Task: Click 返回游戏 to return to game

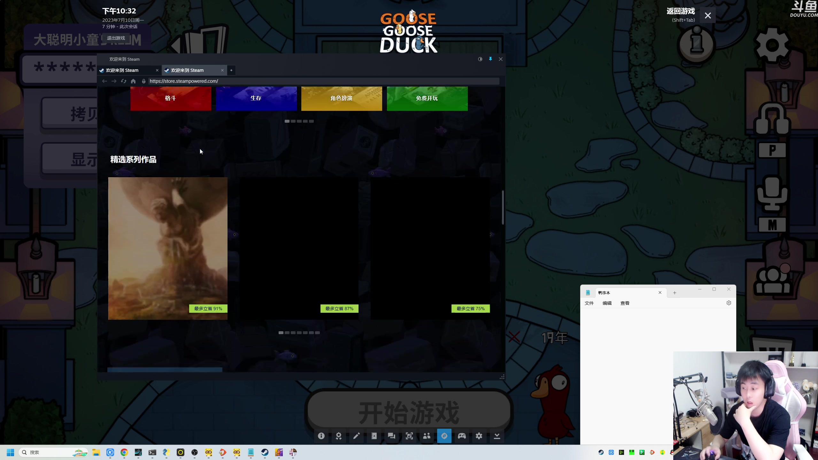Action: pos(681,11)
